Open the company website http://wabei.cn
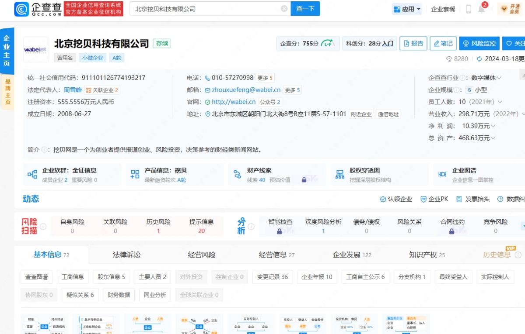 click(233, 101)
